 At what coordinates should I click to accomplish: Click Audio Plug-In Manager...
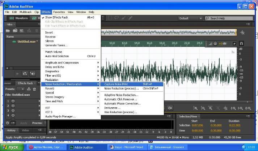coord(71,116)
